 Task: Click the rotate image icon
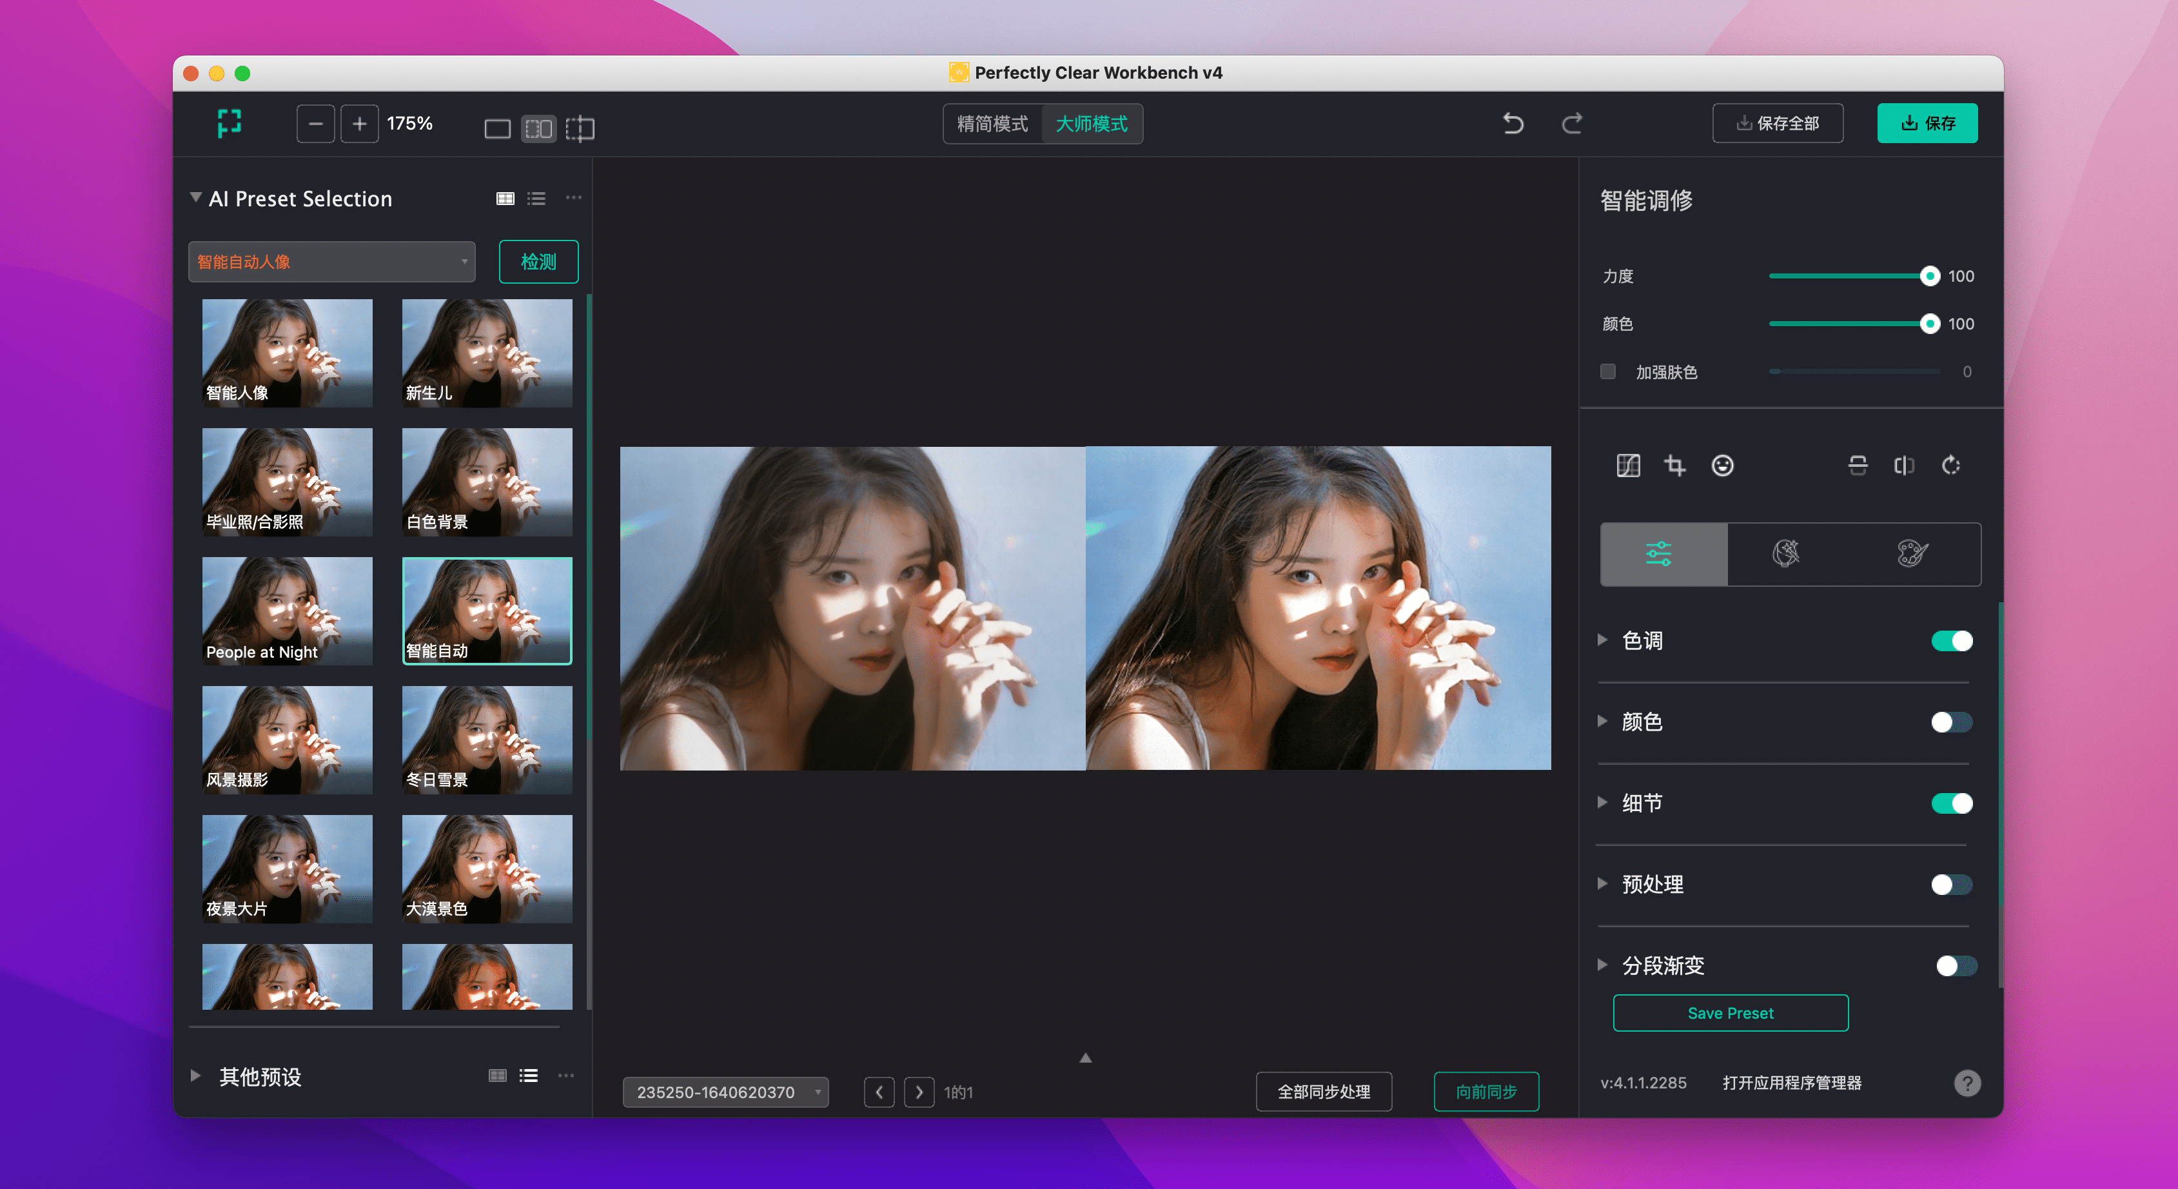[1950, 465]
